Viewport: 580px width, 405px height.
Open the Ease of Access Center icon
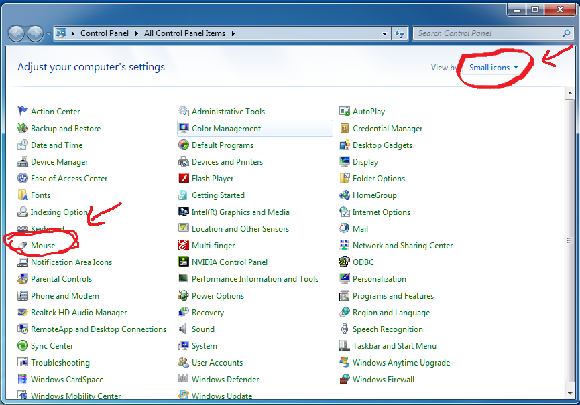(x=23, y=178)
